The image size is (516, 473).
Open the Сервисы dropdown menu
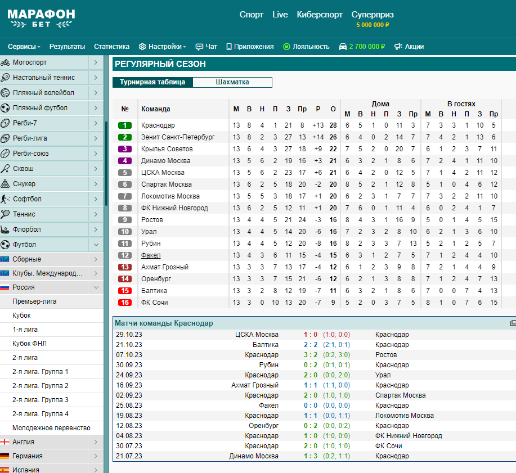[24, 47]
